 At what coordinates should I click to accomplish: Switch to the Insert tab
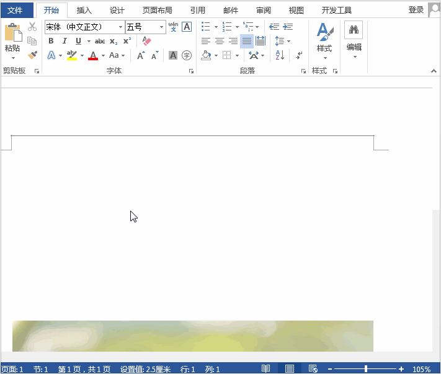[84, 11]
